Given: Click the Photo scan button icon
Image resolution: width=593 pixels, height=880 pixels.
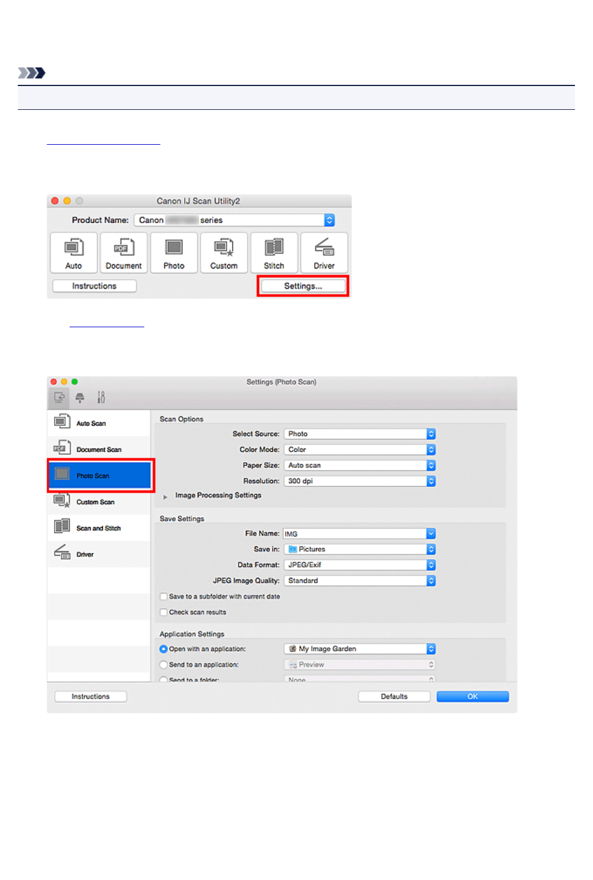Looking at the screenshot, I should click(x=174, y=252).
